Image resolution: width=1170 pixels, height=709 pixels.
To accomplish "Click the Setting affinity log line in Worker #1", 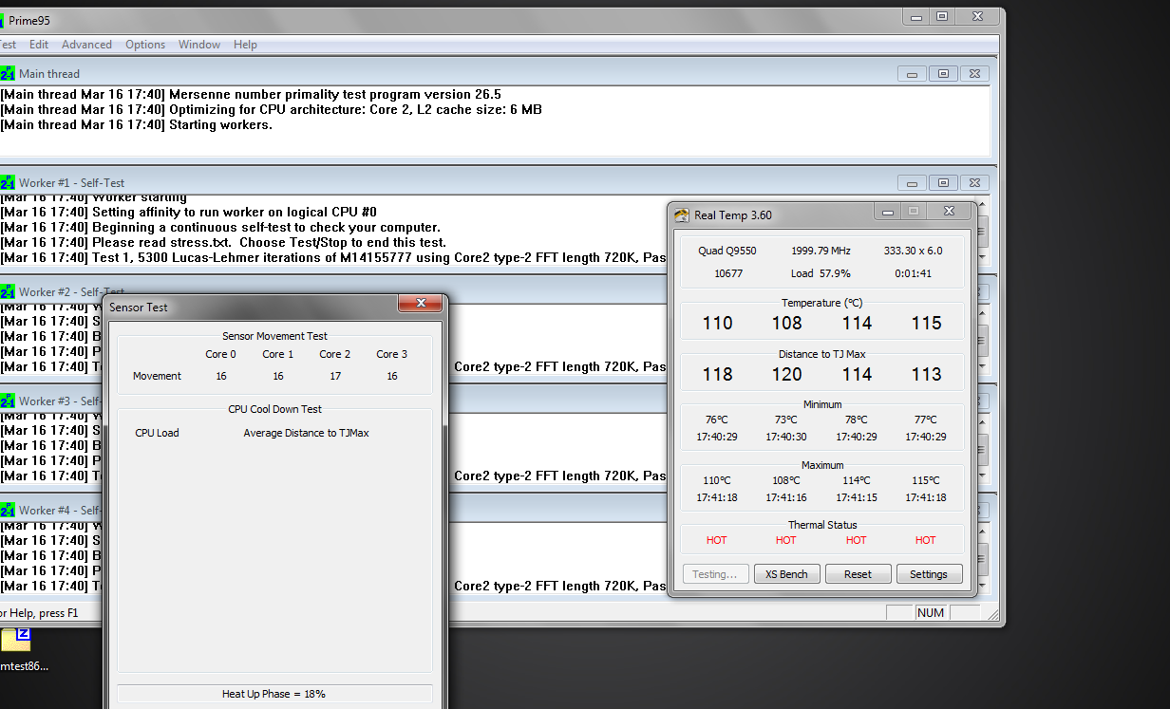I will [188, 212].
